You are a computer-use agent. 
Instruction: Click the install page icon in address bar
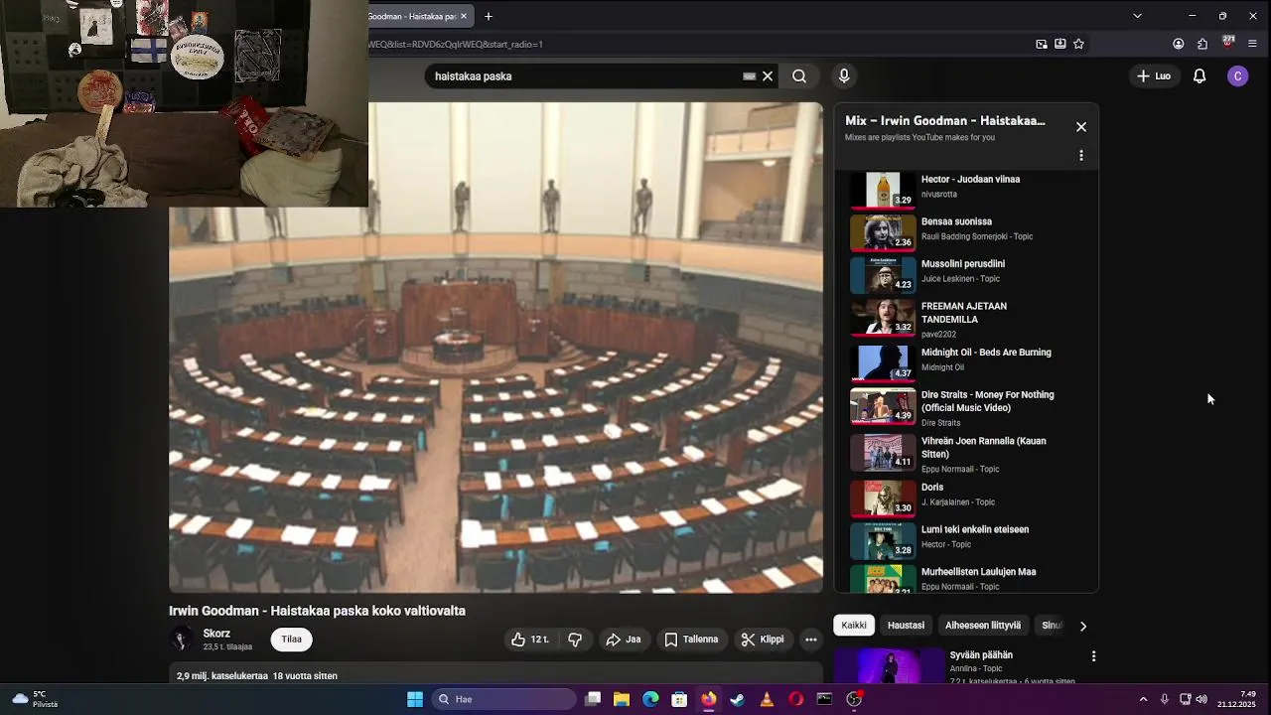[x=1060, y=44]
